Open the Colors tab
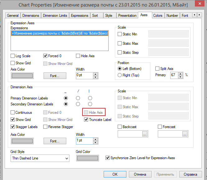207x180 pixels. [158, 16]
